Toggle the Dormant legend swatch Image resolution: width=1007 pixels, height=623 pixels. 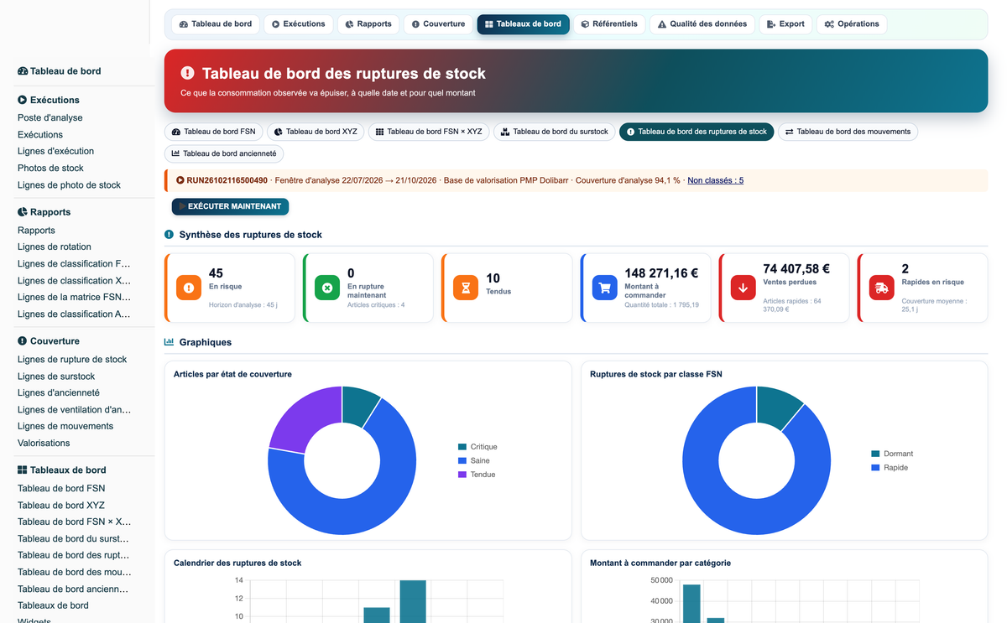tap(876, 454)
